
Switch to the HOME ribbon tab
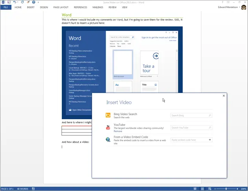click(18, 7)
